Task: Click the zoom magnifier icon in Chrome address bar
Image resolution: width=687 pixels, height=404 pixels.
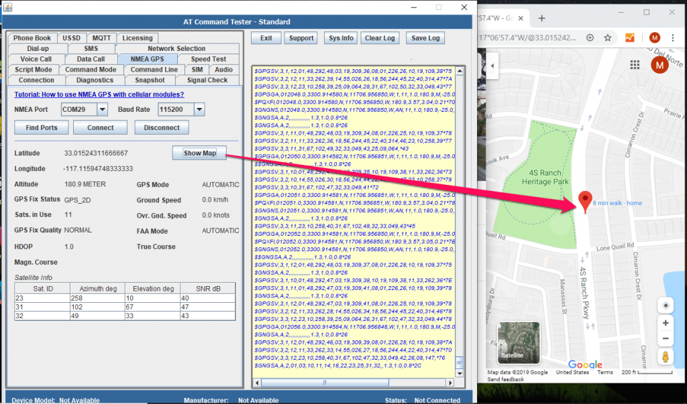Action: 590,38
